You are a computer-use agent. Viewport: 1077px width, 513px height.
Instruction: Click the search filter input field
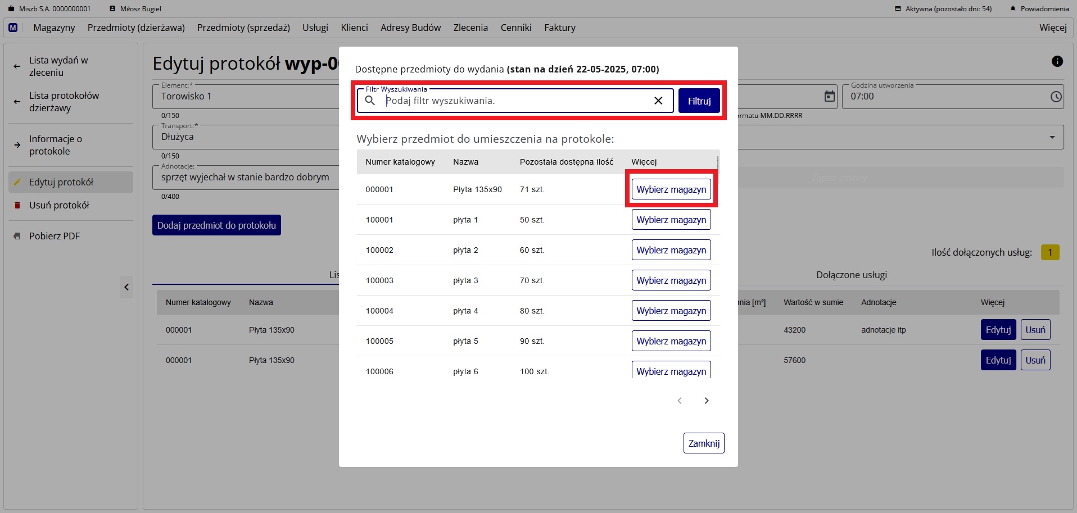[x=514, y=101]
